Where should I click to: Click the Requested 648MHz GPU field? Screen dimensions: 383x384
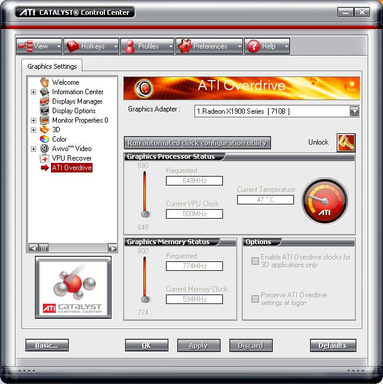[194, 181]
